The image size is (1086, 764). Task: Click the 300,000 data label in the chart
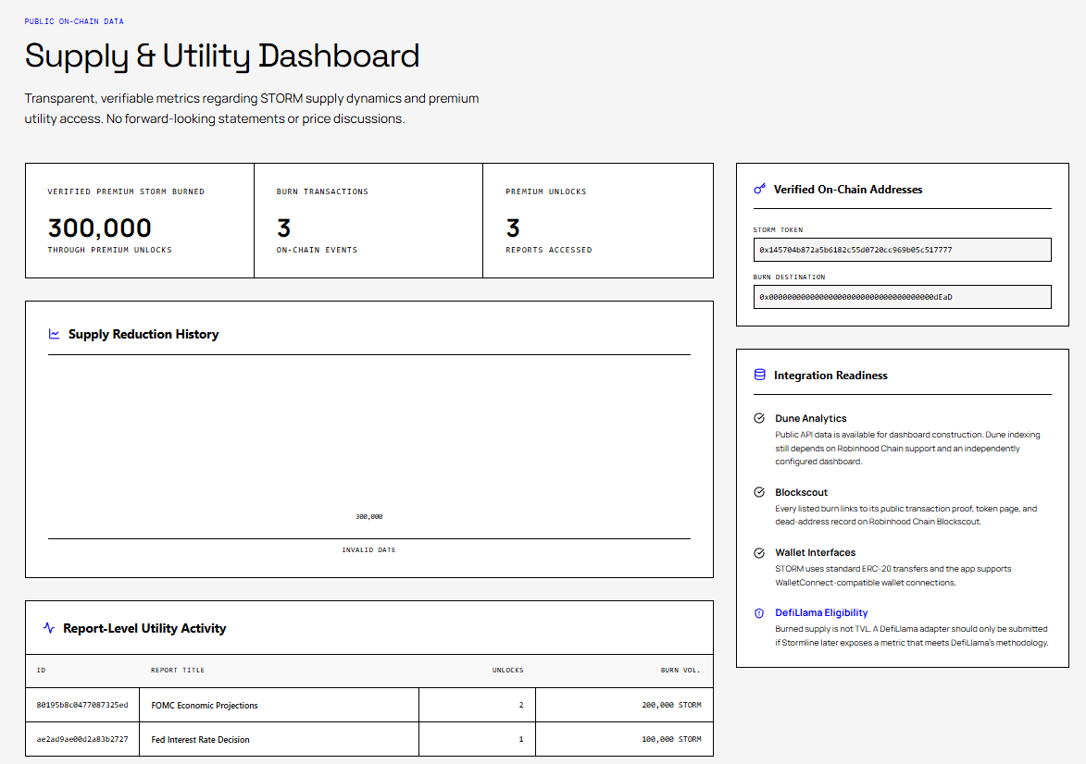coord(369,517)
